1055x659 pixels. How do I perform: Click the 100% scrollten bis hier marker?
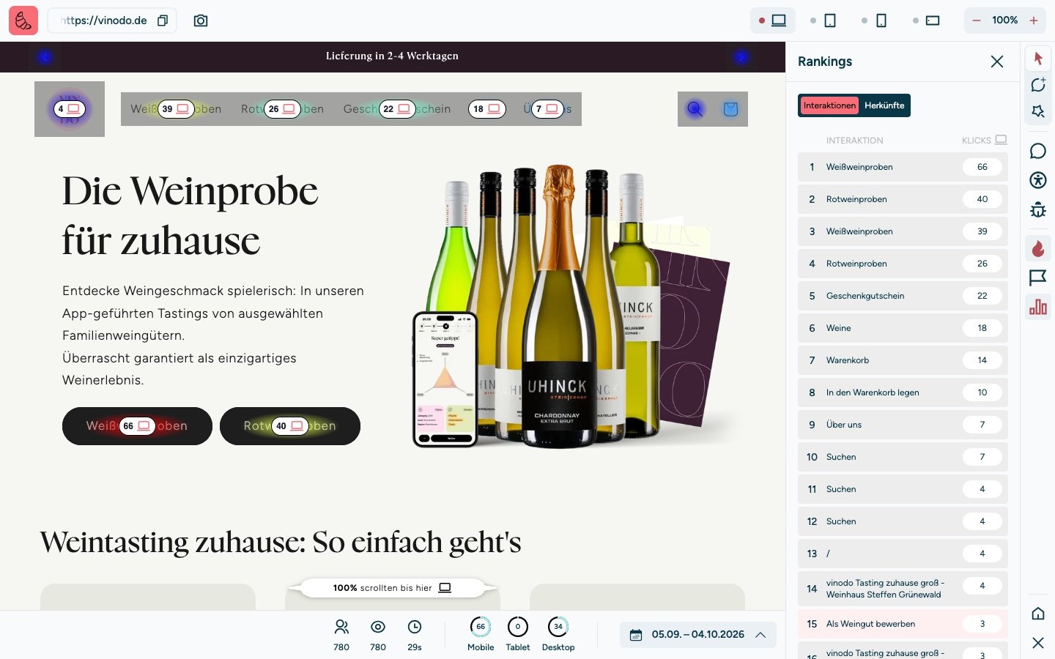point(392,588)
